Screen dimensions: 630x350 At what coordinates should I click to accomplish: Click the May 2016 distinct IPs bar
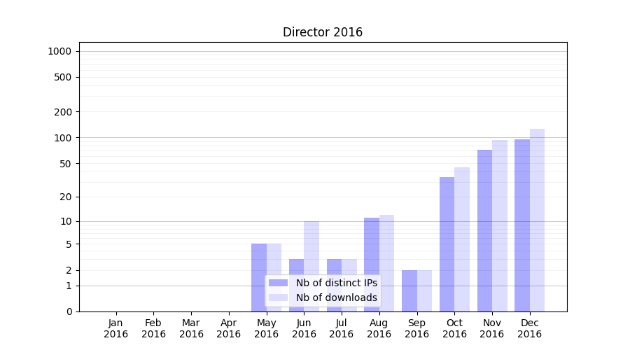pos(259,277)
